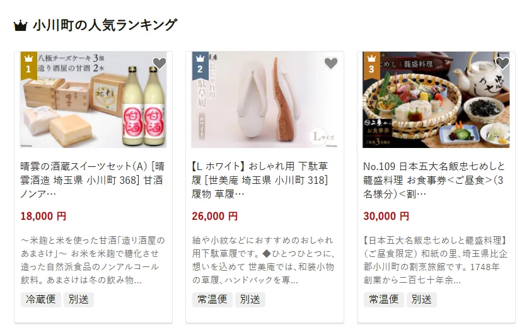
Task: Open 【L ホワイト】おしゃれ用 下駄草履 title
Action: (260, 180)
